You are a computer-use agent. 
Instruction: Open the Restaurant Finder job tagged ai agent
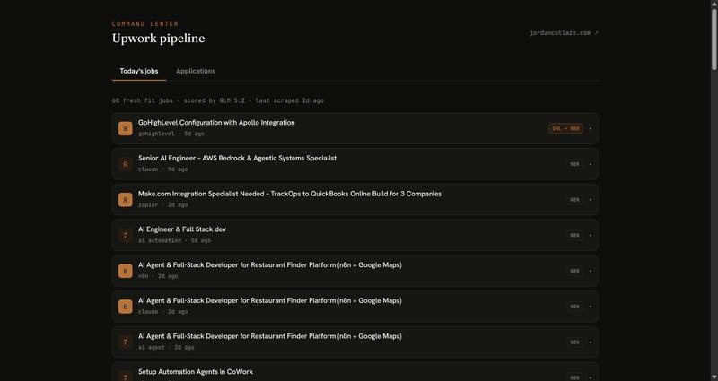[x=355, y=342]
